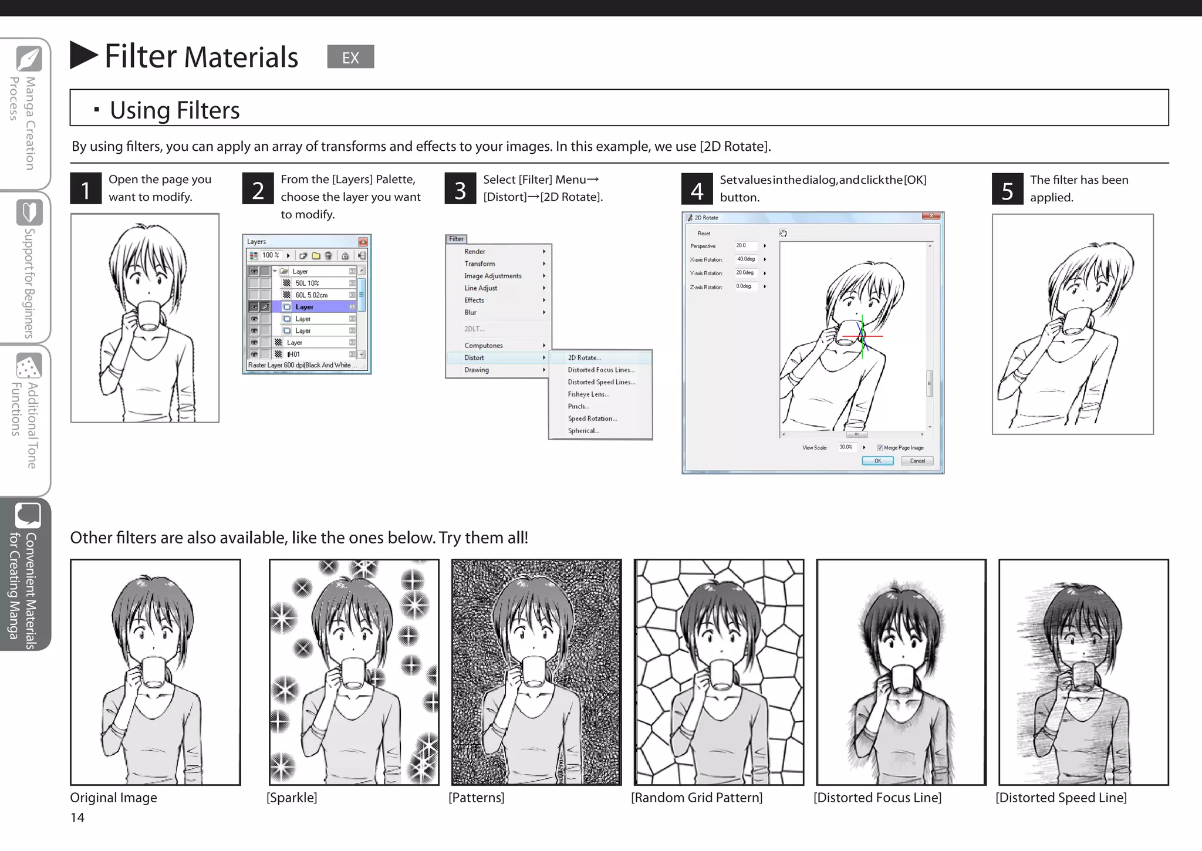Click the hand grab tool icon in 2D Rotate dialog
This screenshot has height=851, width=1202.
[x=783, y=233]
